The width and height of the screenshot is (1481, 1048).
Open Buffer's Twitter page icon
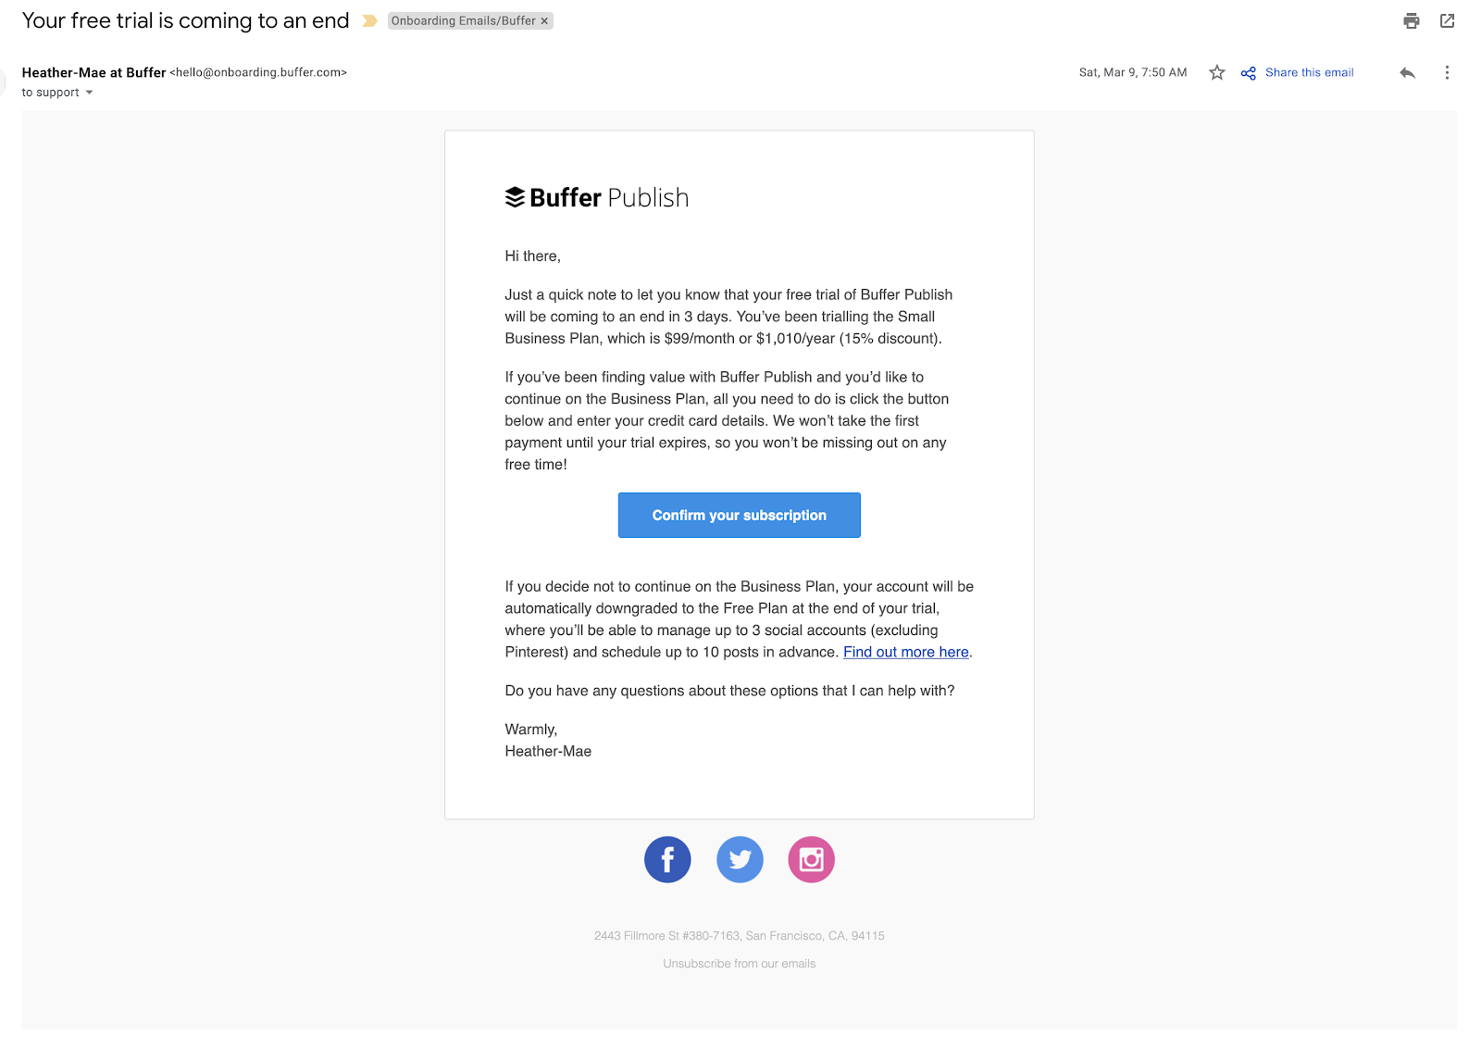[x=740, y=859]
